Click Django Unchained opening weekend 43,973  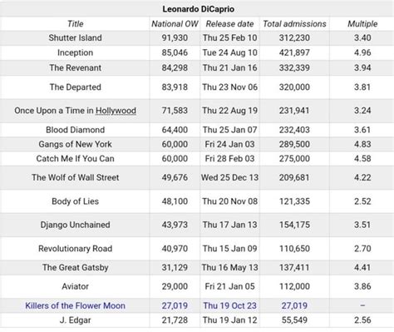pyautogui.click(x=175, y=225)
